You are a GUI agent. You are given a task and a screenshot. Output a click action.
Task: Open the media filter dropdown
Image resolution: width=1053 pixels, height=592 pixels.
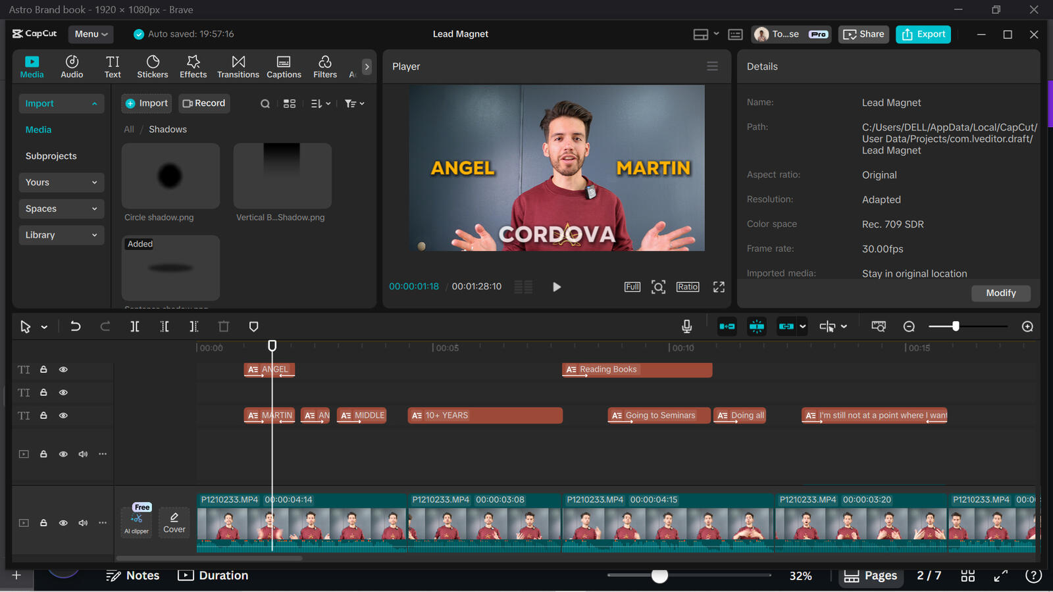pyautogui.click(x=354, y=104)
